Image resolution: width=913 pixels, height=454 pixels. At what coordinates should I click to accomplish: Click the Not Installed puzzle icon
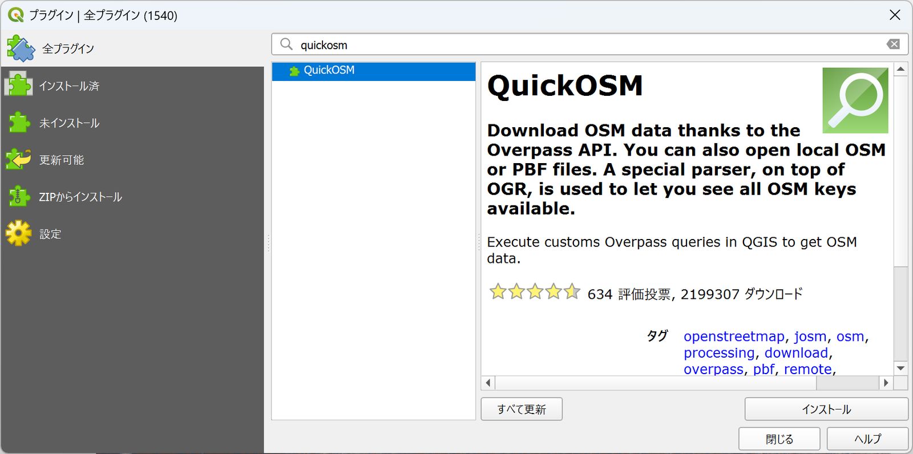(18, 123)
